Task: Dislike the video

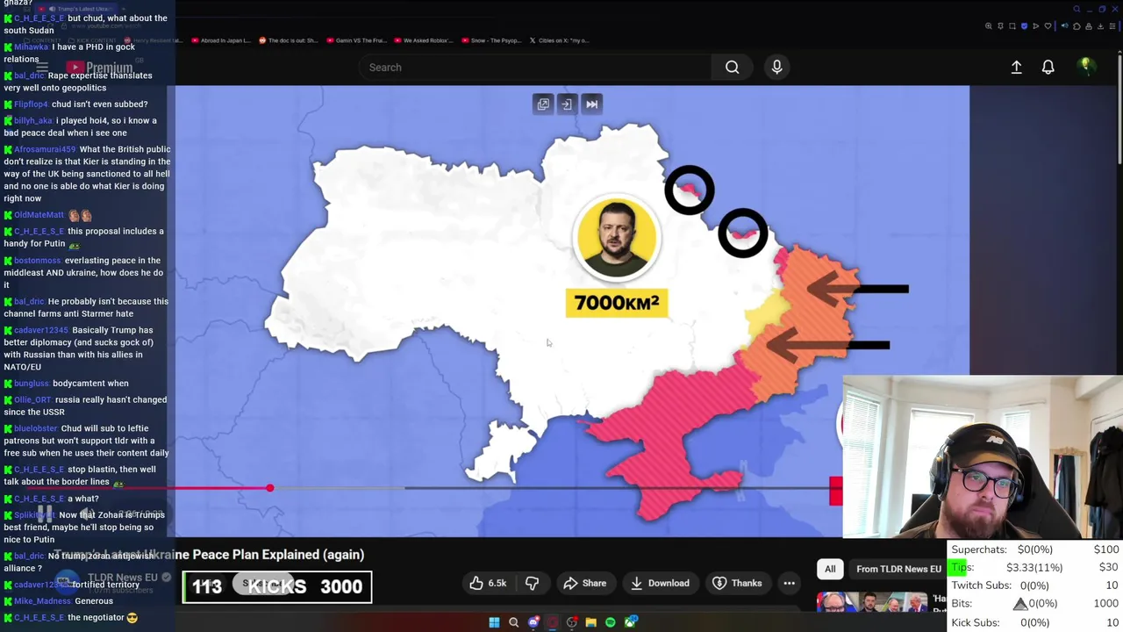Action: click(532, 583)
